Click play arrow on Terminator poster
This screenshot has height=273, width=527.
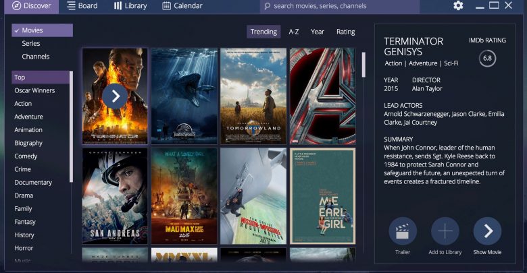point(115,96)
